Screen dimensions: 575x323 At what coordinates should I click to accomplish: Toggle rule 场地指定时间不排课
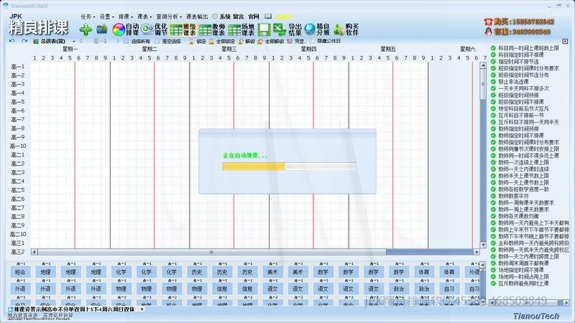click(493, 270)
